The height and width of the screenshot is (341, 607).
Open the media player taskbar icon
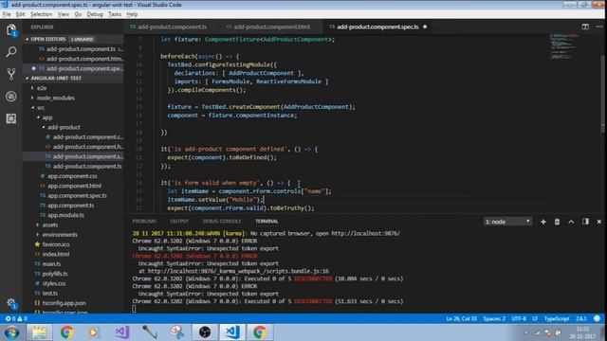pos(94,332)
